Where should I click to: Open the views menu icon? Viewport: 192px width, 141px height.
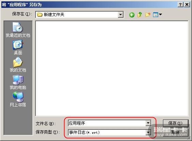coord(157,15)
